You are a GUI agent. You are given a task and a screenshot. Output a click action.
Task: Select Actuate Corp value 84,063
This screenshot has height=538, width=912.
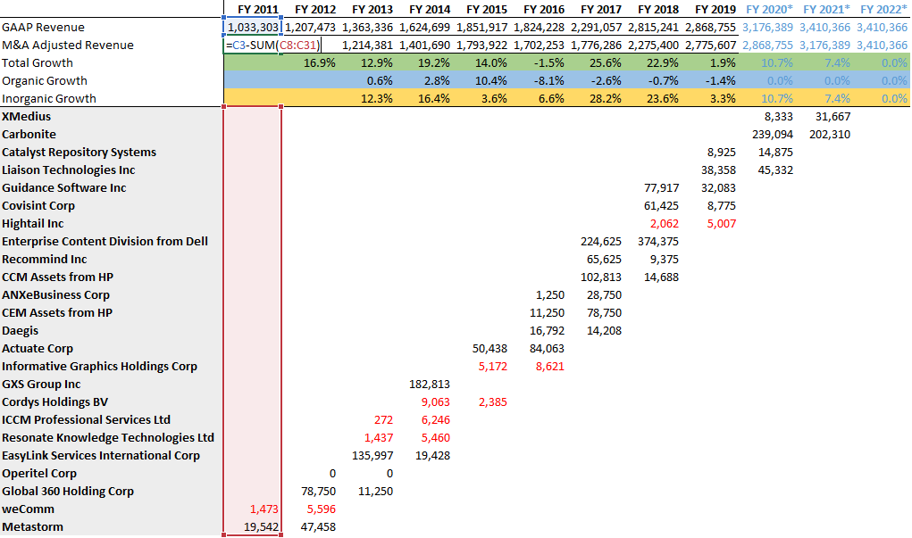(x=547, y=349)
